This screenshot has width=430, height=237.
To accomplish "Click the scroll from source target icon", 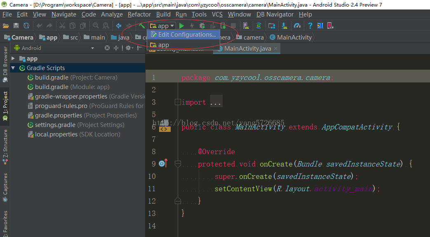I will tap(107, 48).
